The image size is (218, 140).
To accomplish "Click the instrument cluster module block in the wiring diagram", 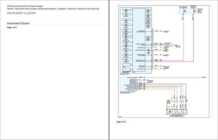I will pos(136,41).
